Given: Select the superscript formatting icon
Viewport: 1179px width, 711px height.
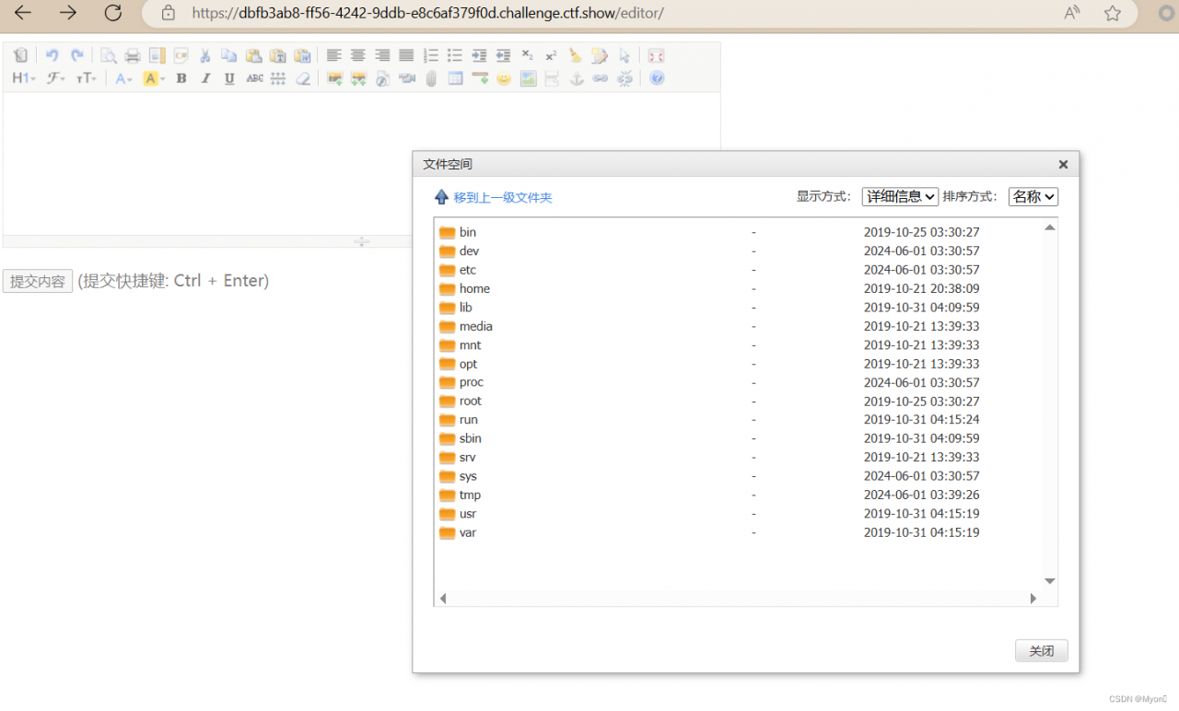Looking at the screenshot, I should pyautogui.click(x=550, y=55).
